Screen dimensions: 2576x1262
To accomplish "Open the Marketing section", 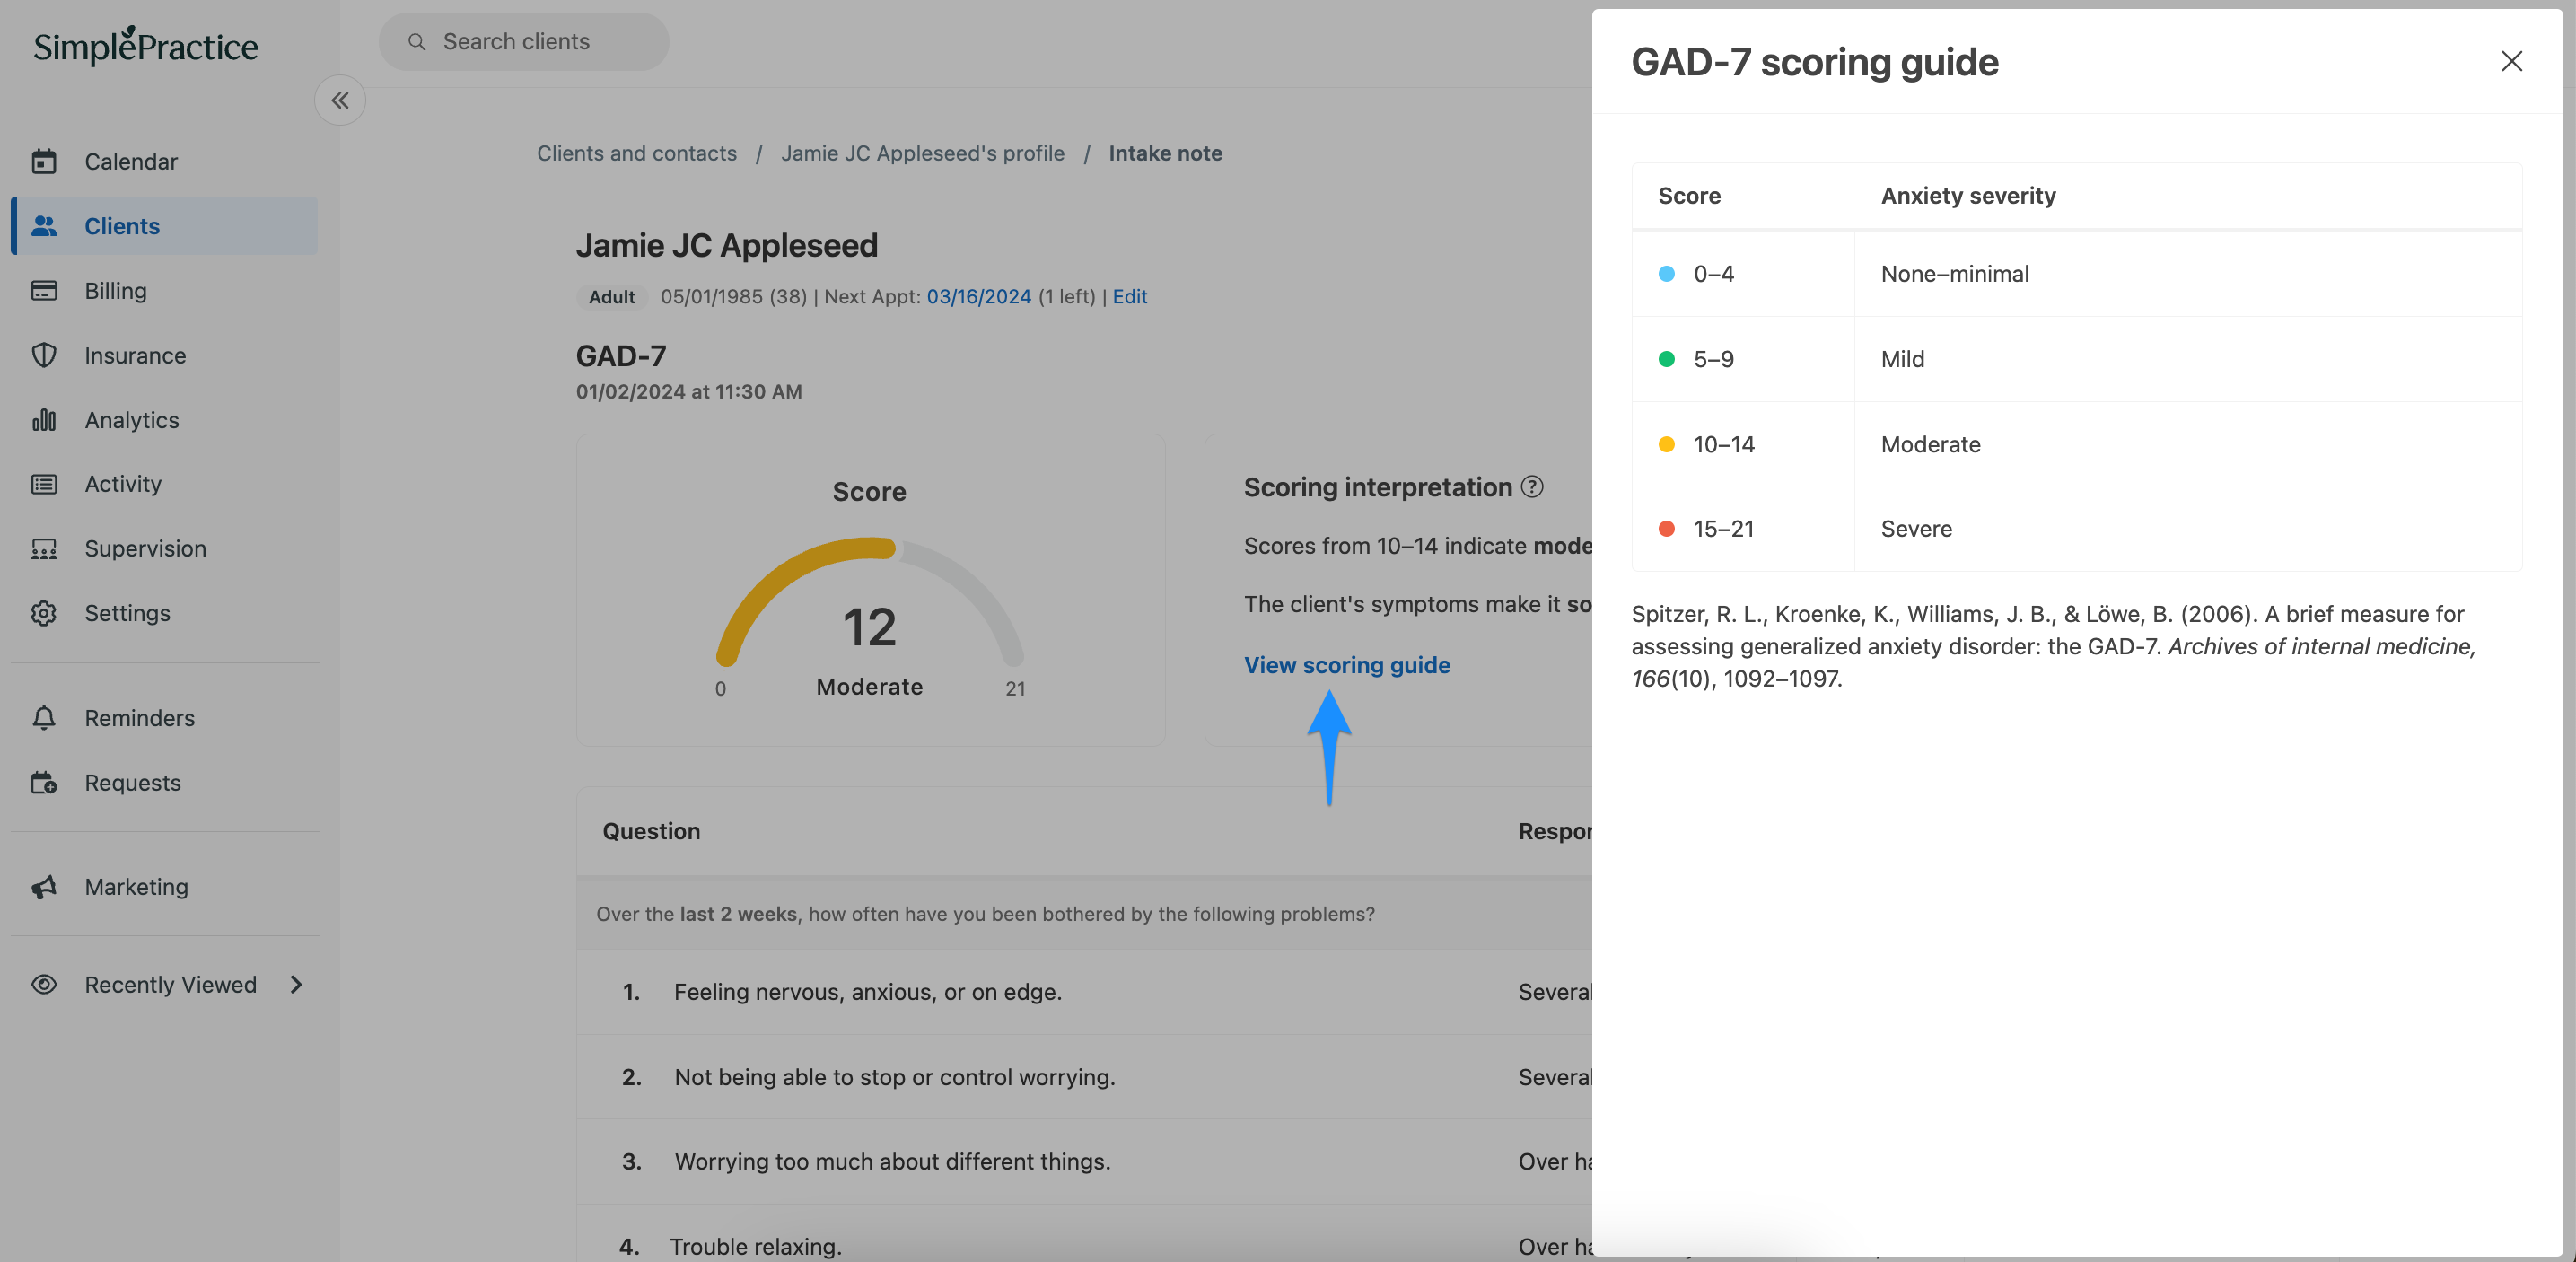I will (165, 887).
